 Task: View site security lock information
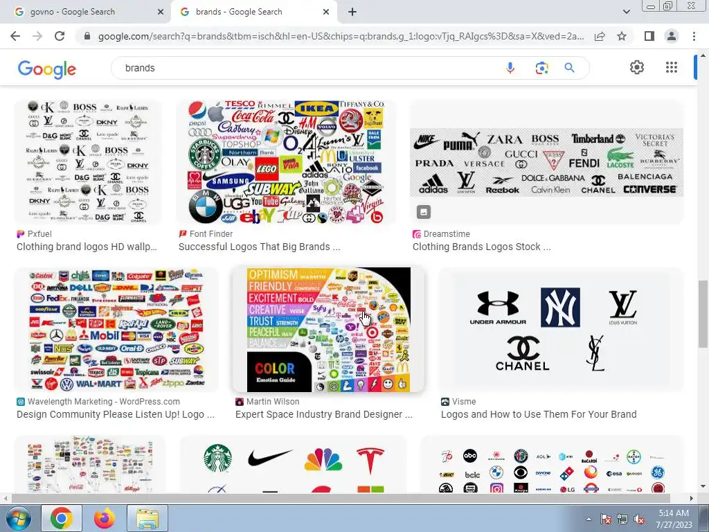click(87, 36)
